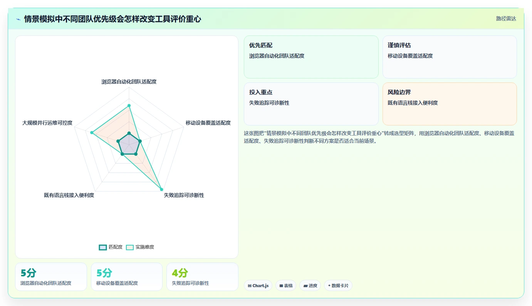The image size is (532, 306).
Task: Click the page title 情景模拟中不同团队优先级 heading
Action: pos(112,19)
